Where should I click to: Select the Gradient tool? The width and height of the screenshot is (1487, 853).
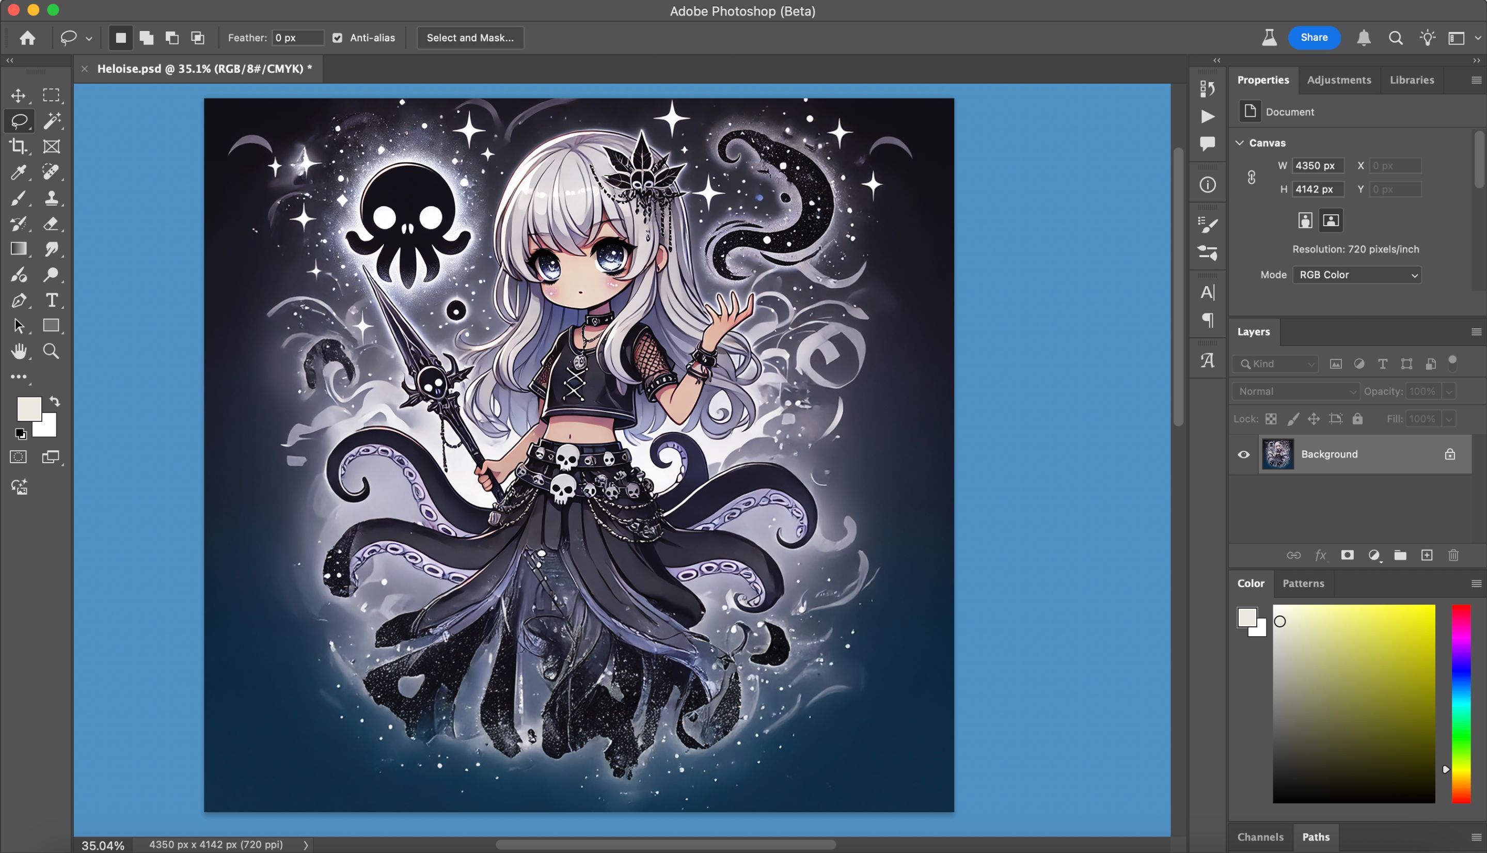click(18, 249)
